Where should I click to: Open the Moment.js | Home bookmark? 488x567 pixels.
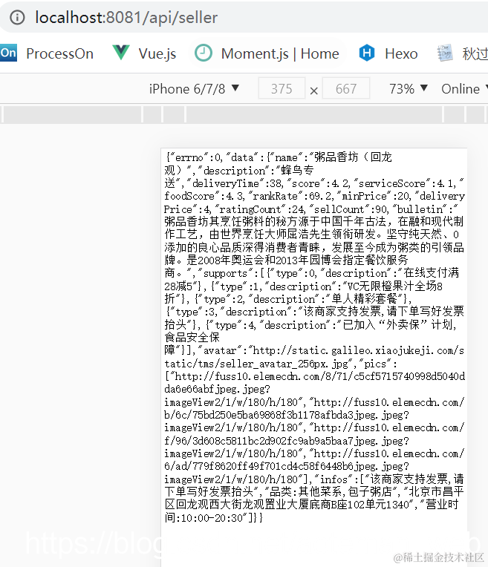pos(280,53)
